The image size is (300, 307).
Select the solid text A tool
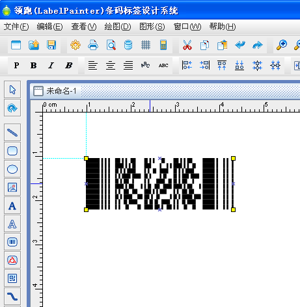tap(12, 206)
